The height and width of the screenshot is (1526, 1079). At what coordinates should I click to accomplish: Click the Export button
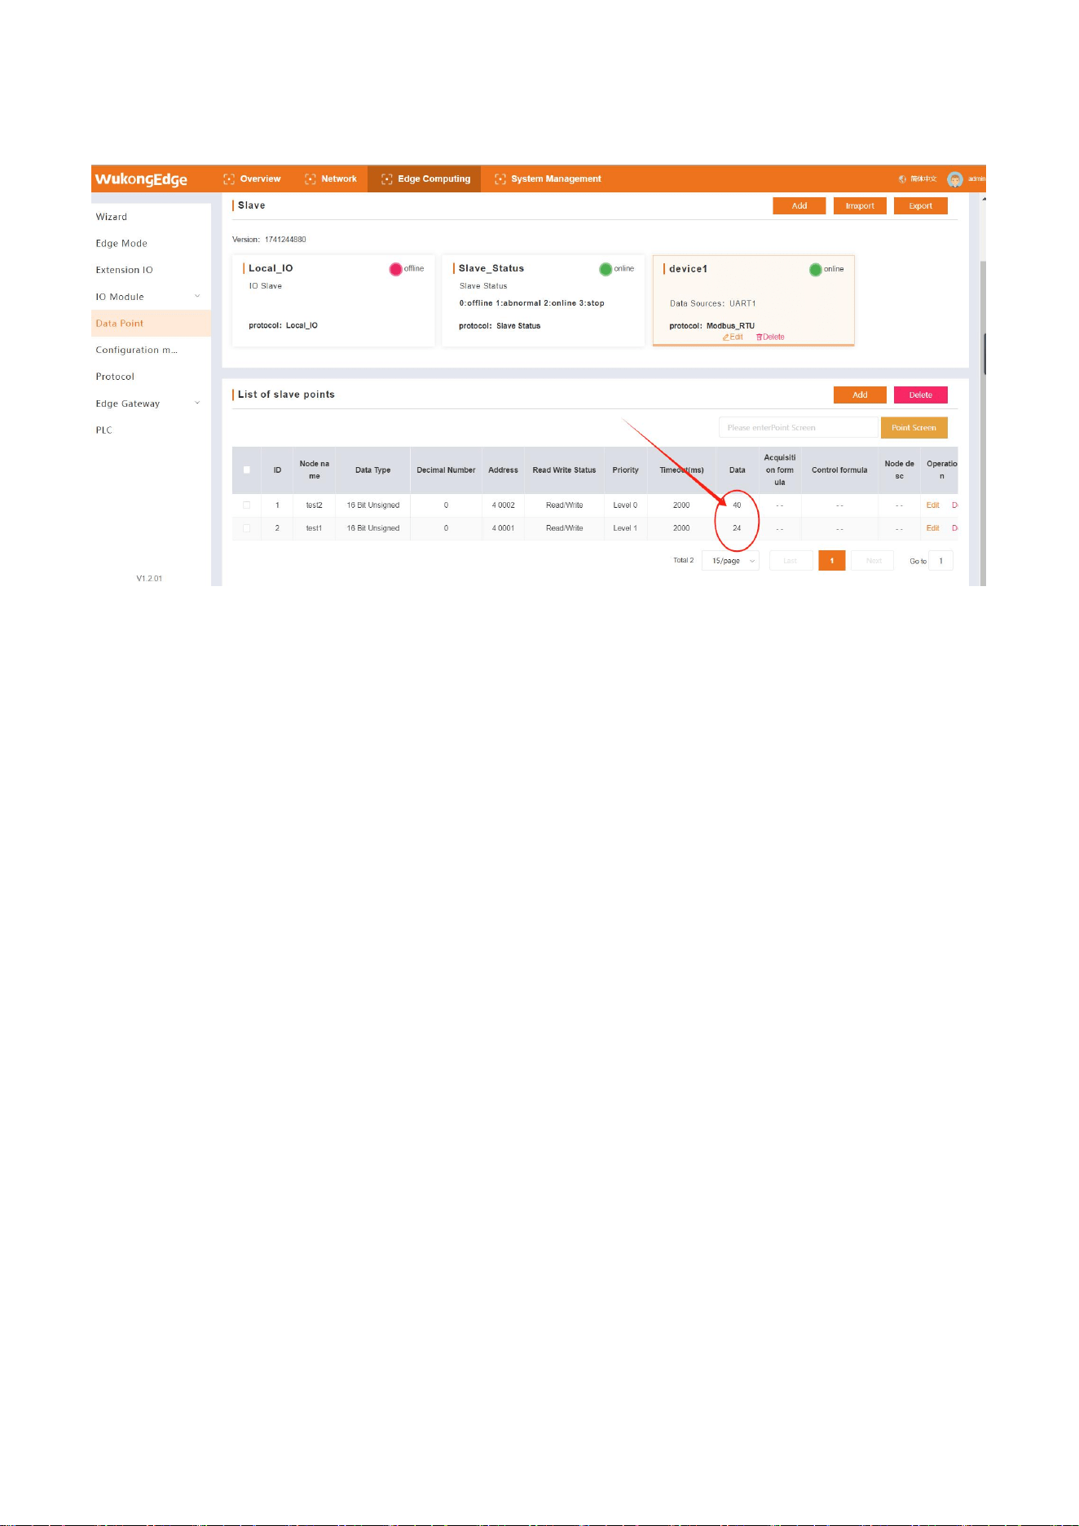coord(921,206)
